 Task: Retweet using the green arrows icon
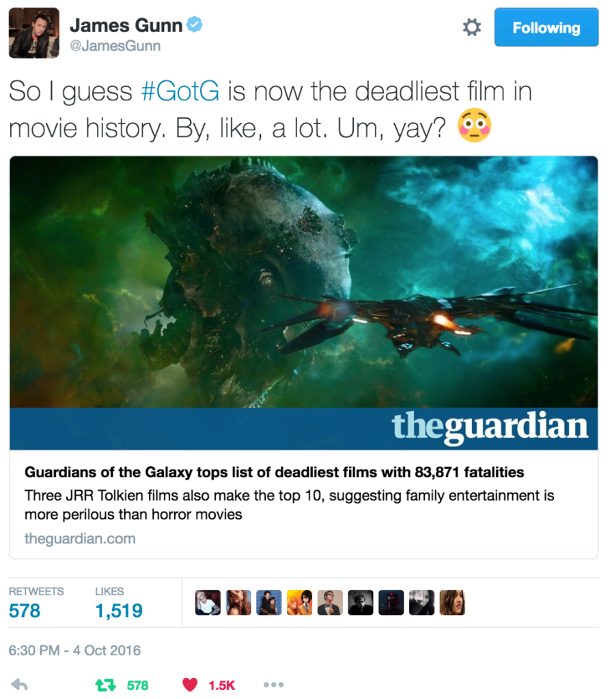105,685
